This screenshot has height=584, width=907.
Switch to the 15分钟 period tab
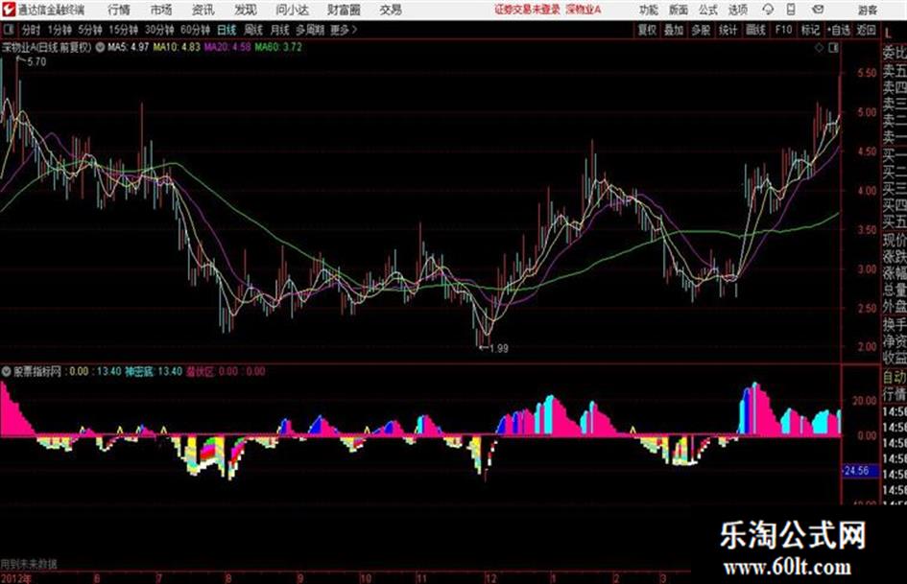123,30
